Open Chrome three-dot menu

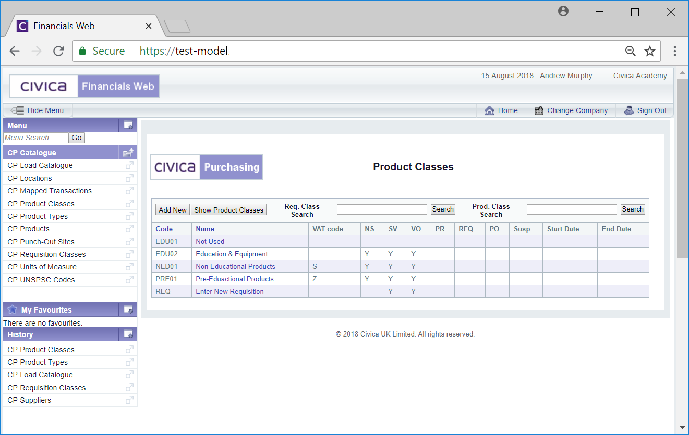click(x=675, y=51)
